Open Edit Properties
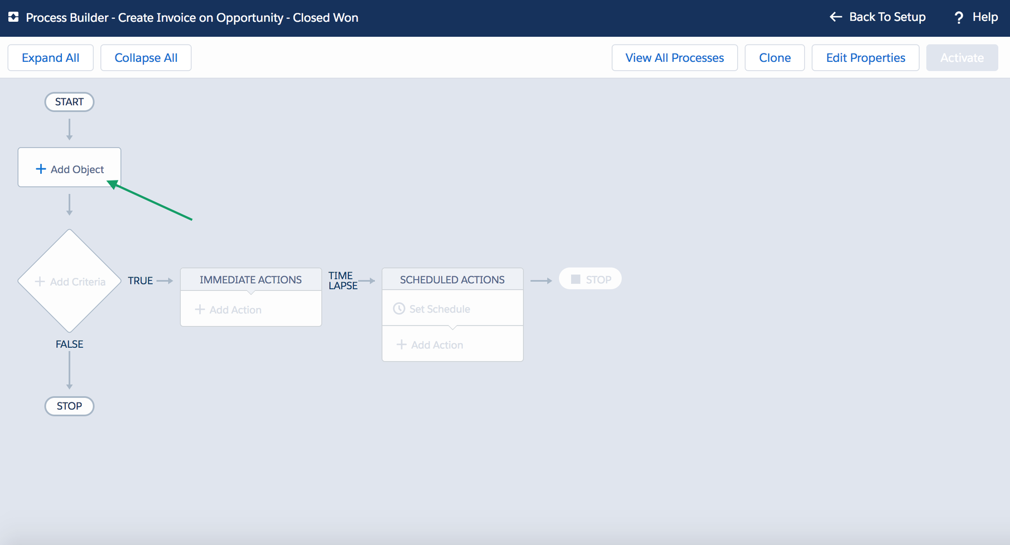 [x=866, y=58]
